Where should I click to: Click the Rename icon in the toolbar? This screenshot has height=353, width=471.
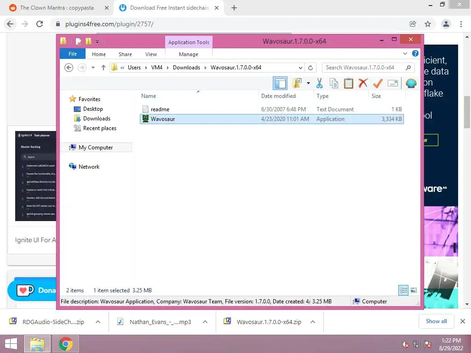(x=393, y=83)
